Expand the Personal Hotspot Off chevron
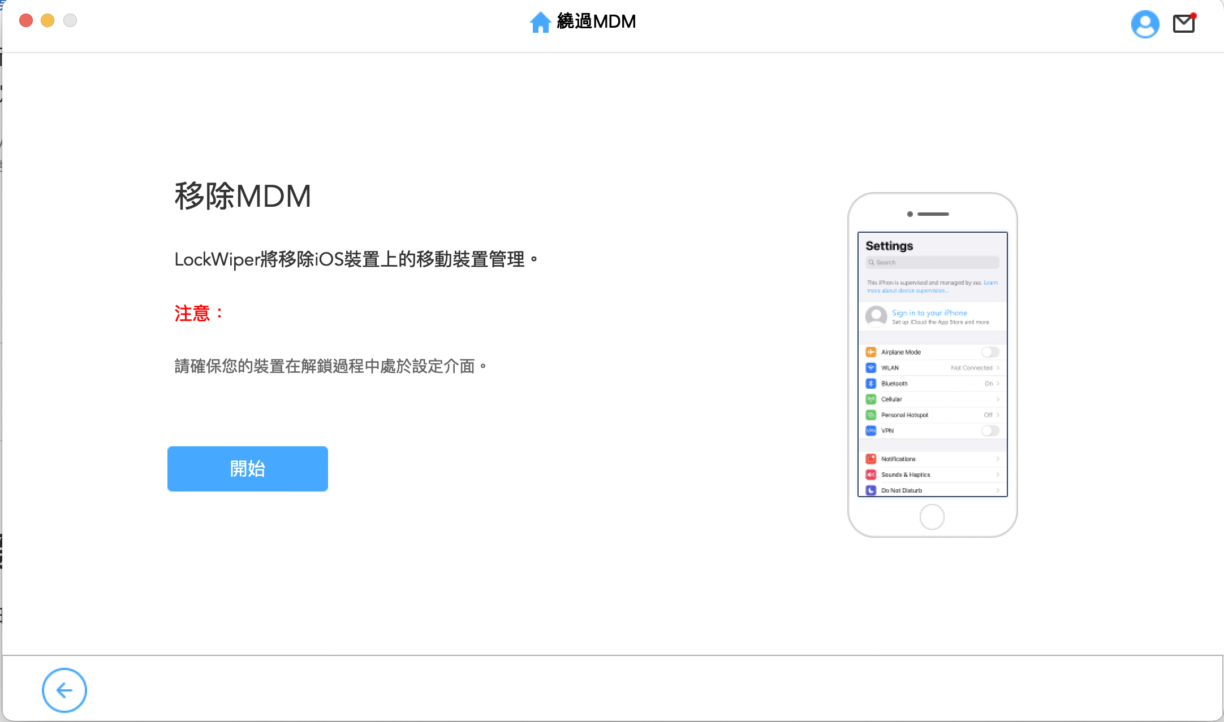Viewport: 1224px width, 722px height. click(998, 415)
